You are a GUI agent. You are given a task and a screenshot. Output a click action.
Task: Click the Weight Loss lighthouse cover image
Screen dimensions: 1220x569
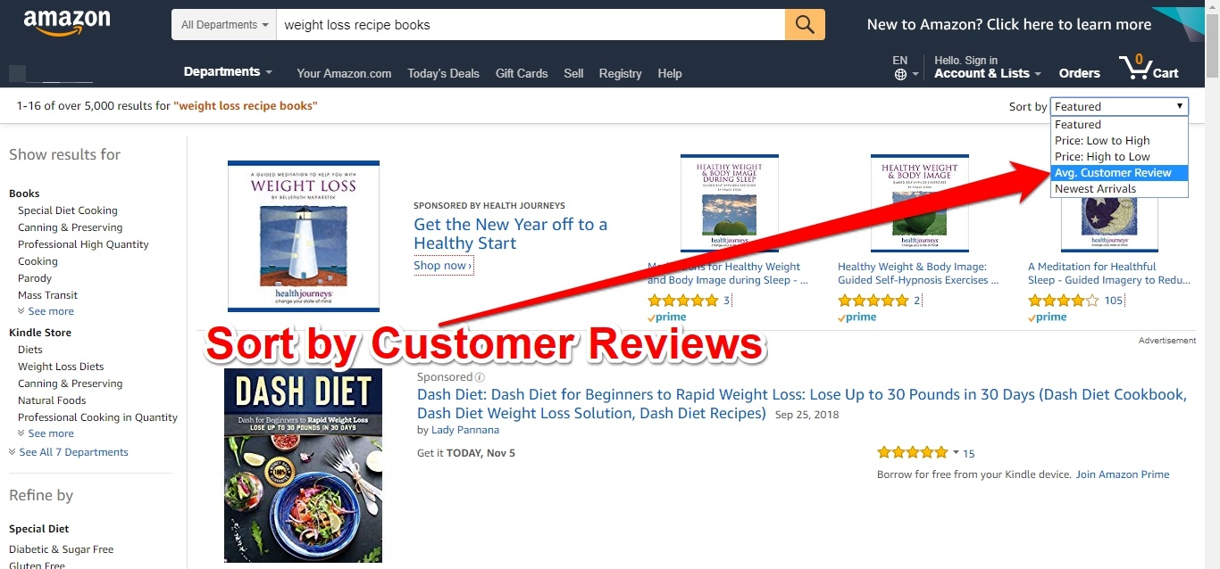pos(304,236)
